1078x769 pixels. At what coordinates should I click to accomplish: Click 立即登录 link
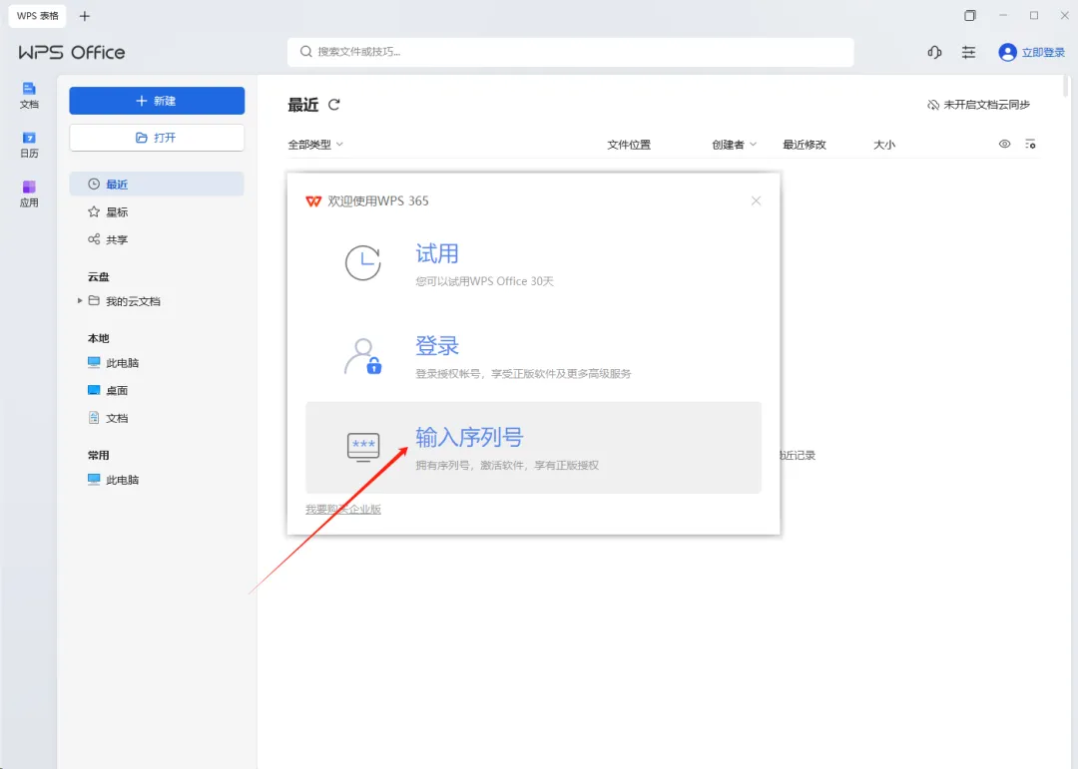point(1043,52)
